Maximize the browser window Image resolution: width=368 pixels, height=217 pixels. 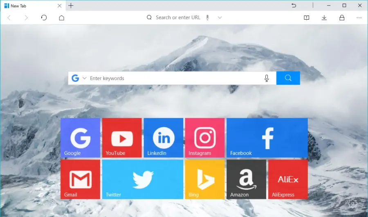point(344,5)
